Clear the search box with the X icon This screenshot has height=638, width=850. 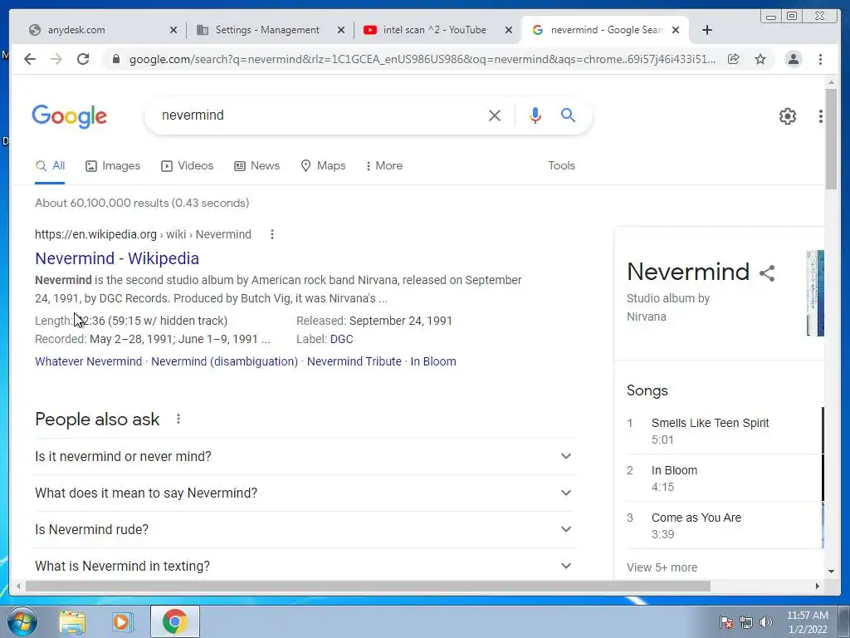coord(495,115)
